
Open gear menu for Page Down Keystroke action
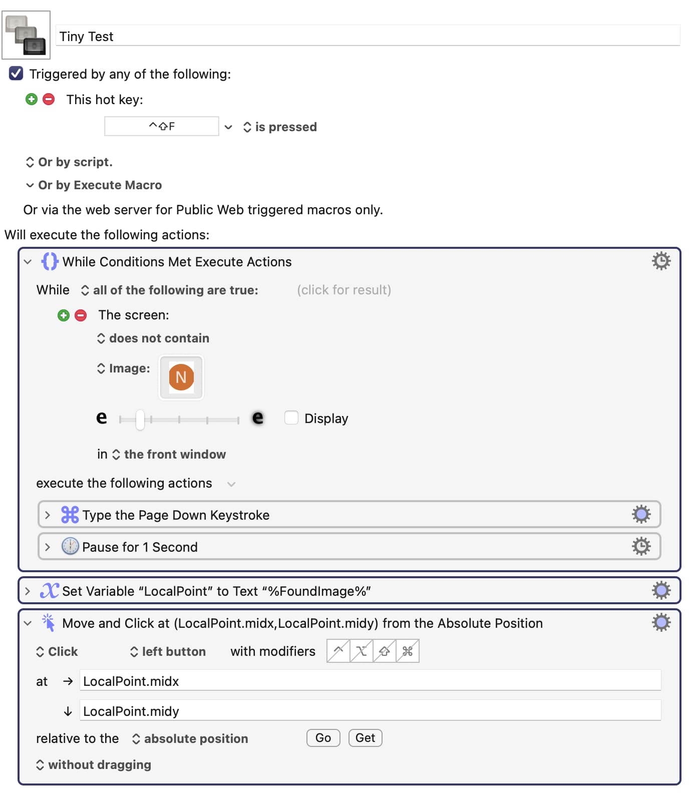pyautogui.click(x=641, y=515)
